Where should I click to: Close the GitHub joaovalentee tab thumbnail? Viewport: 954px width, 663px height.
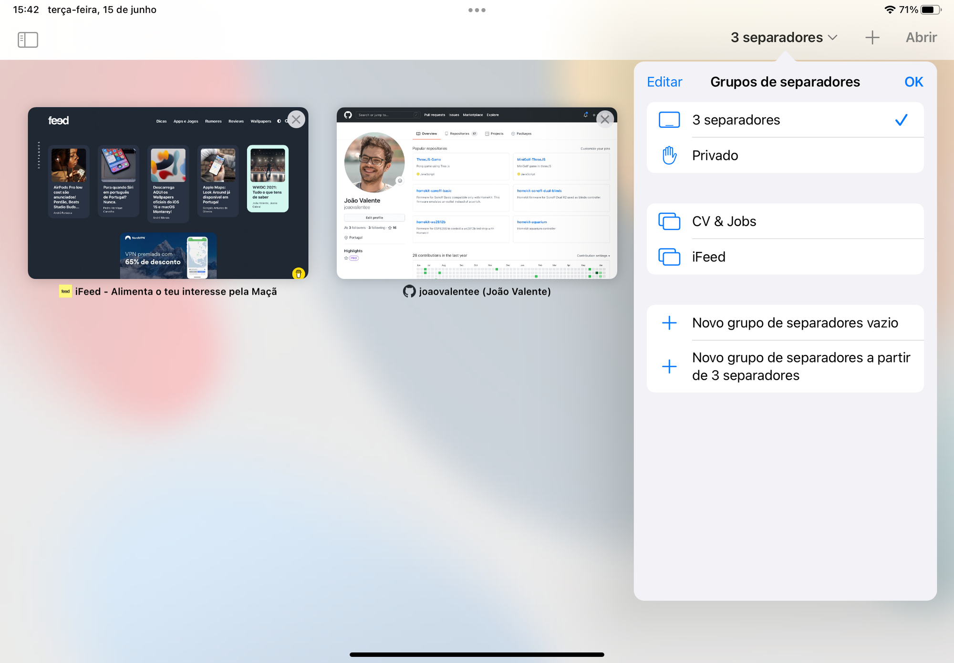[605, 119]
